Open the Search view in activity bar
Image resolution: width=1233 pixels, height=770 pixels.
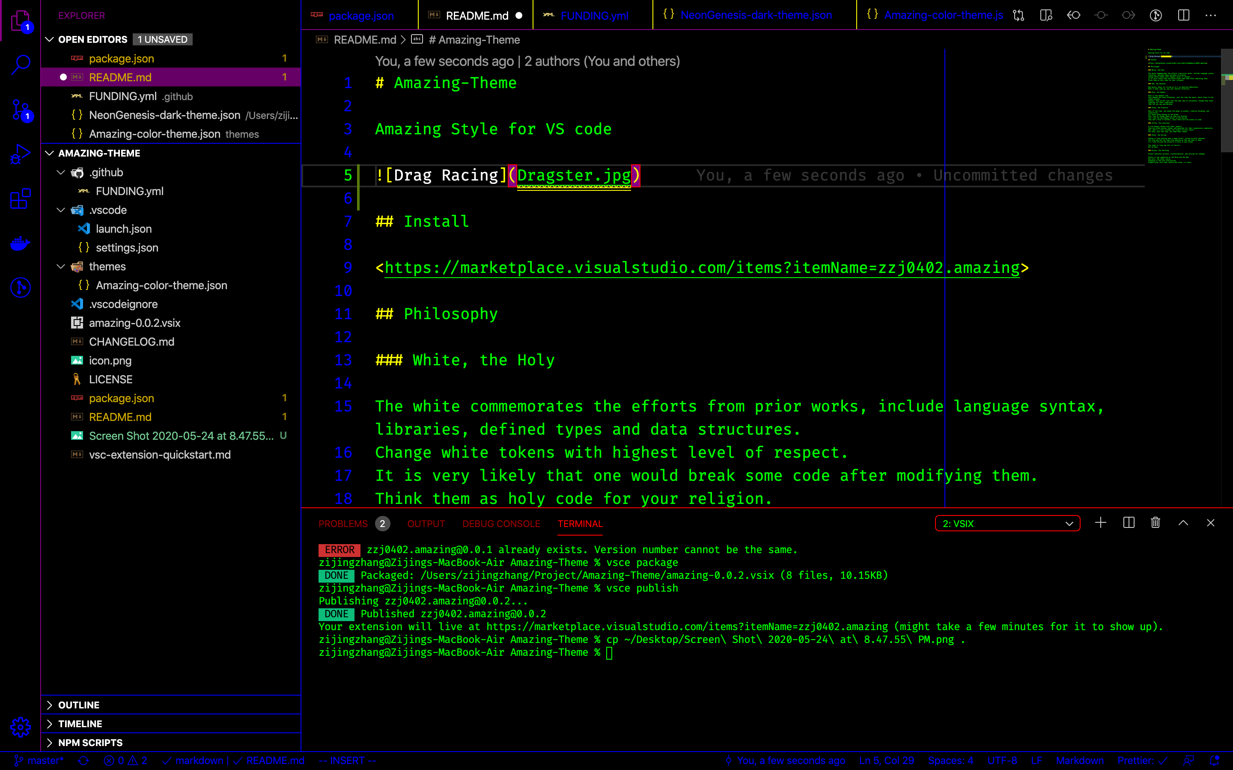point(21,65)
